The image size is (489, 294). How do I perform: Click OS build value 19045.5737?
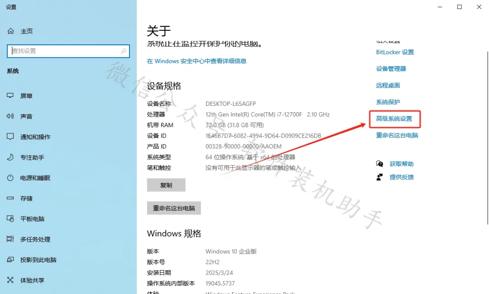[220, 284]
